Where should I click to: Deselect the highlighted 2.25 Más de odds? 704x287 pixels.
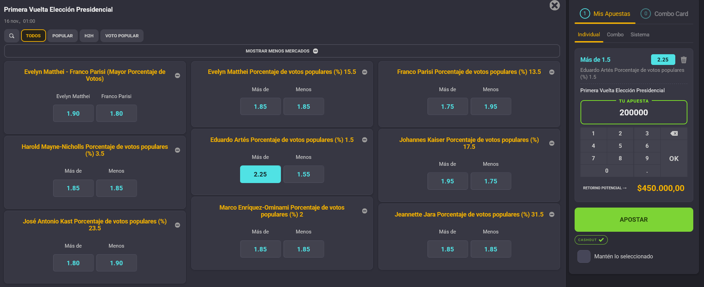pyautogui.click(x=260, y=174)
